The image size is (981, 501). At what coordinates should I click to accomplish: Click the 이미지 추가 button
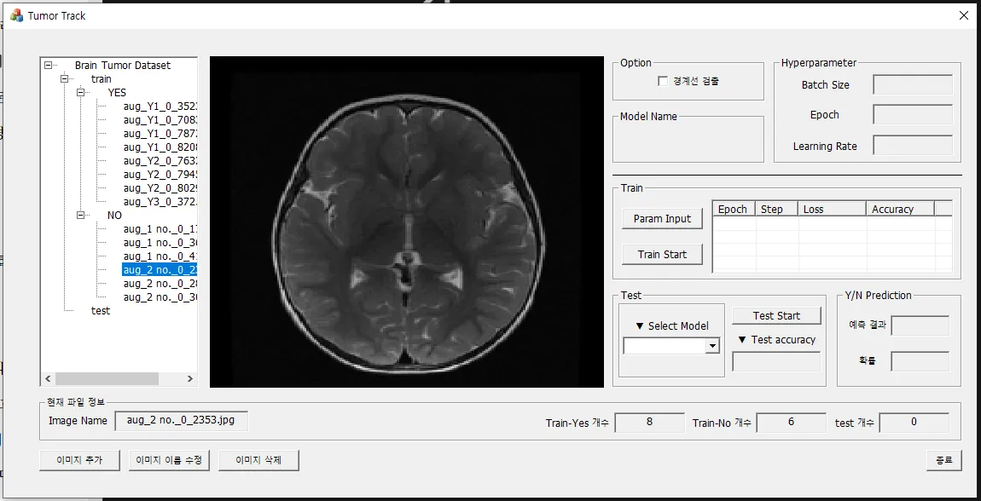[x=79, y=460]
